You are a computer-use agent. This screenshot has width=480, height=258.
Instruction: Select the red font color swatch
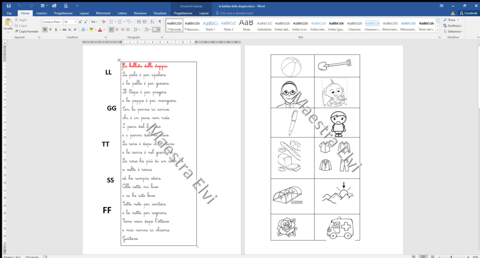(x=100, y=30)
